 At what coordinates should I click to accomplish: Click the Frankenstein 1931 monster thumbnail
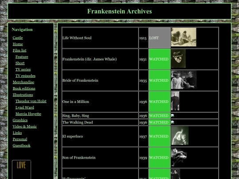[x=178, y=58]
